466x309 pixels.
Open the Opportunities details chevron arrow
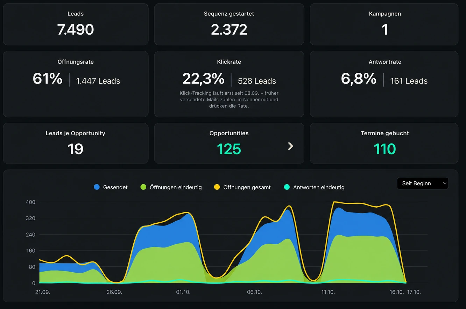click(x=290, y=146)
